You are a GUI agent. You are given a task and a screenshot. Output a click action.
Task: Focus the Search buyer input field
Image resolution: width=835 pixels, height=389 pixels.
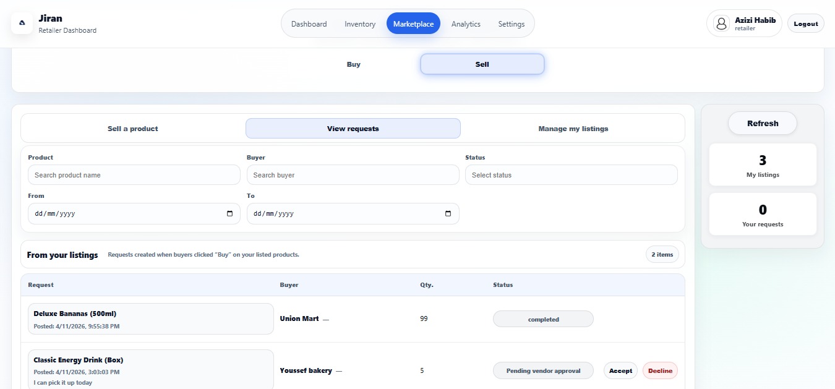tap(353, 175)
